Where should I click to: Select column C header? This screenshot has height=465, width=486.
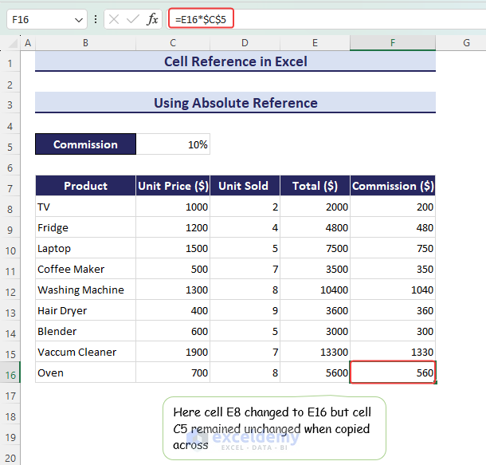point(172,42)
